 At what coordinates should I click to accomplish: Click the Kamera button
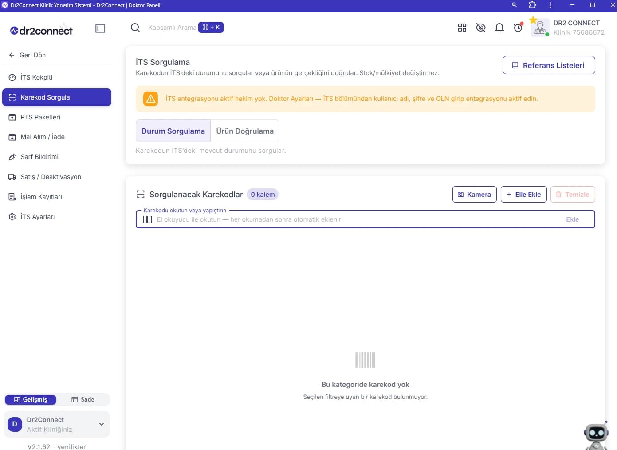(x=475, y=195)
